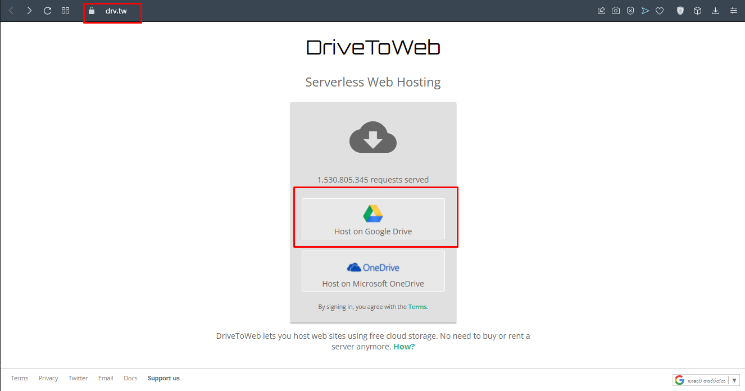This screenshot has width=745, height=391.
Task: Choose Host on Microsoft OneDrive
Action: click(373, 271)
